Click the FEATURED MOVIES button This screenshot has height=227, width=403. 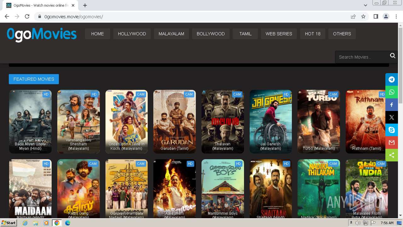(x=34, y=79)
